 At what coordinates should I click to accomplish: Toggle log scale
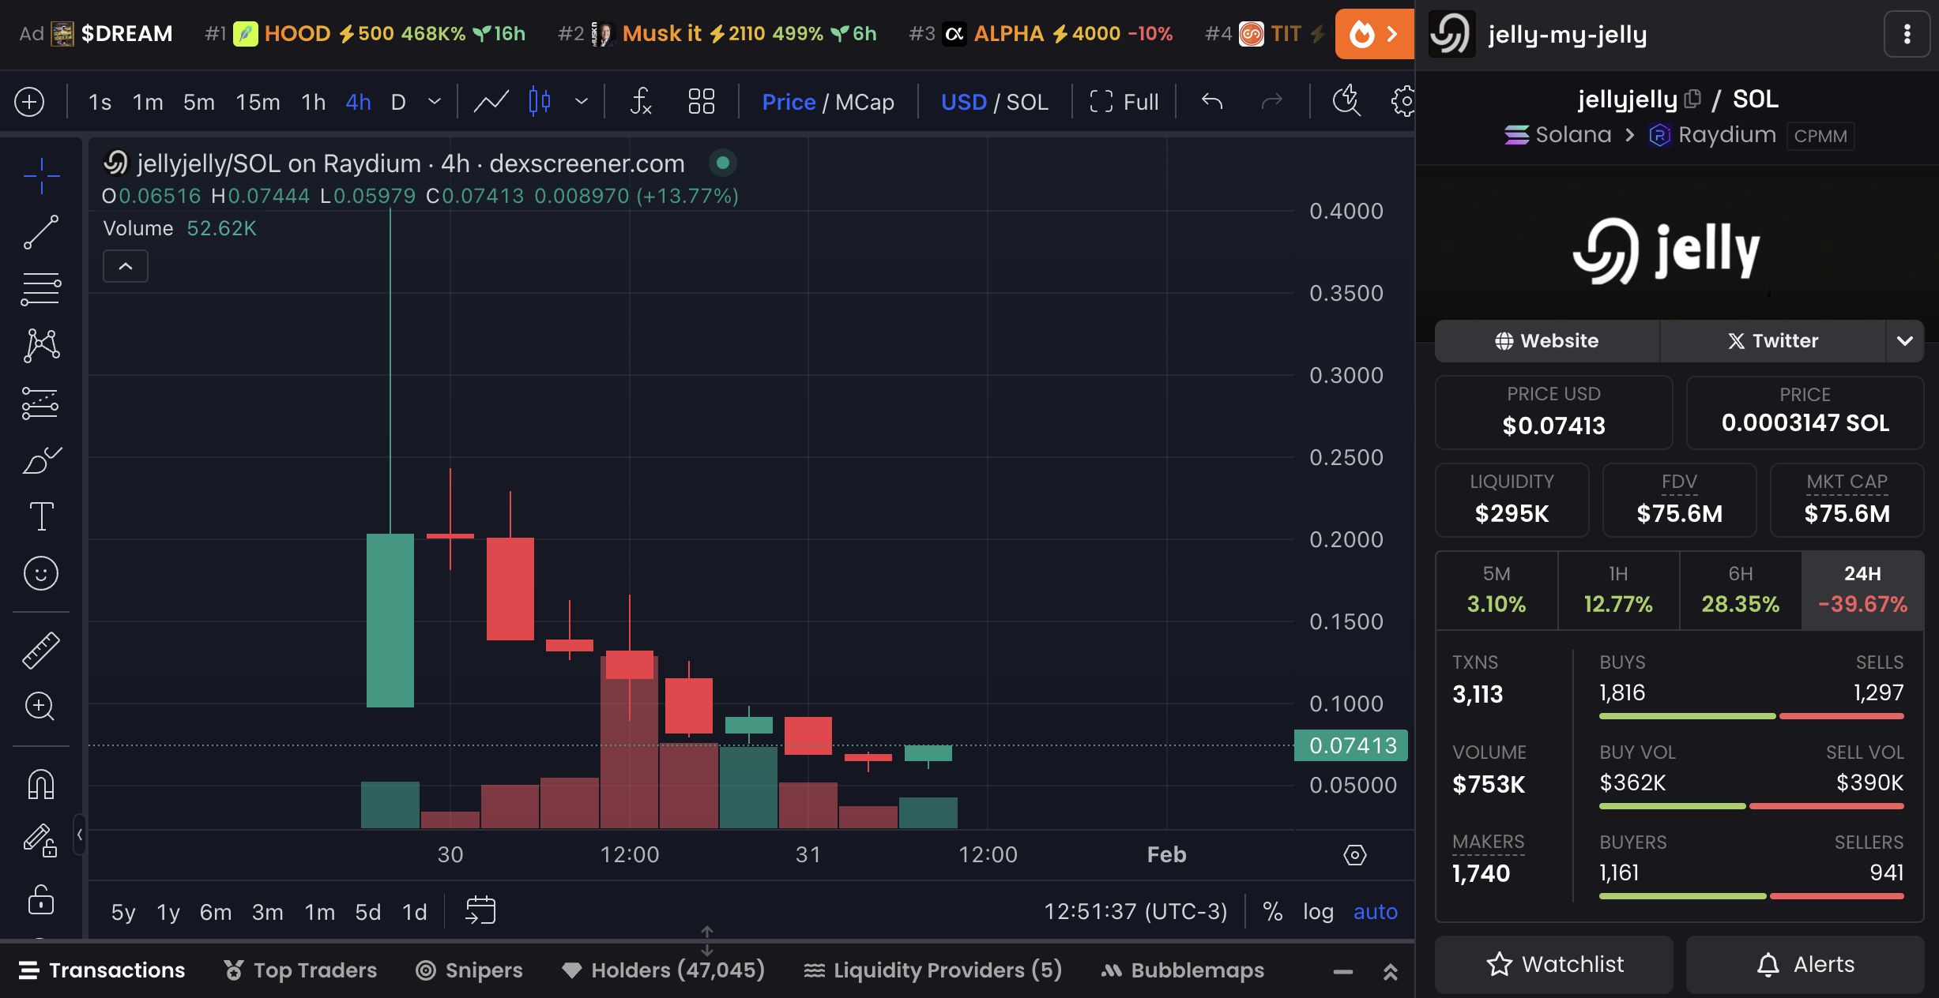[x=1318, y=911]
